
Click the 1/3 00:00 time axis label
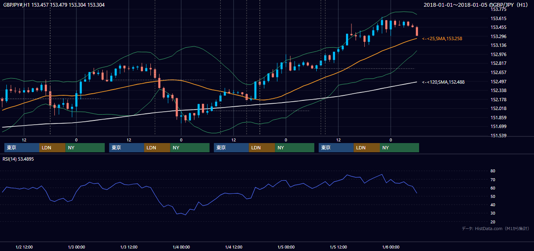coord(76,247)
